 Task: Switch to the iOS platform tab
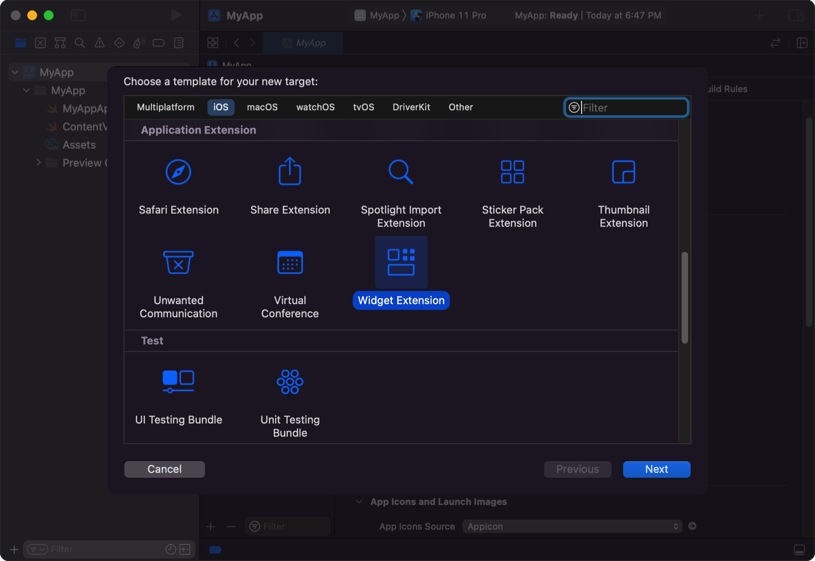coord(221,107)
